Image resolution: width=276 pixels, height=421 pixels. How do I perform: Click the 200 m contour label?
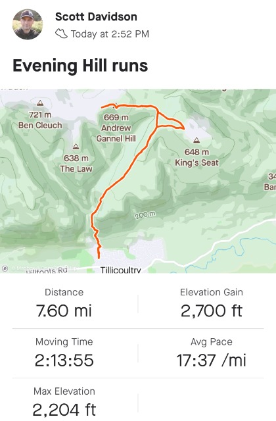coord(145,214)
